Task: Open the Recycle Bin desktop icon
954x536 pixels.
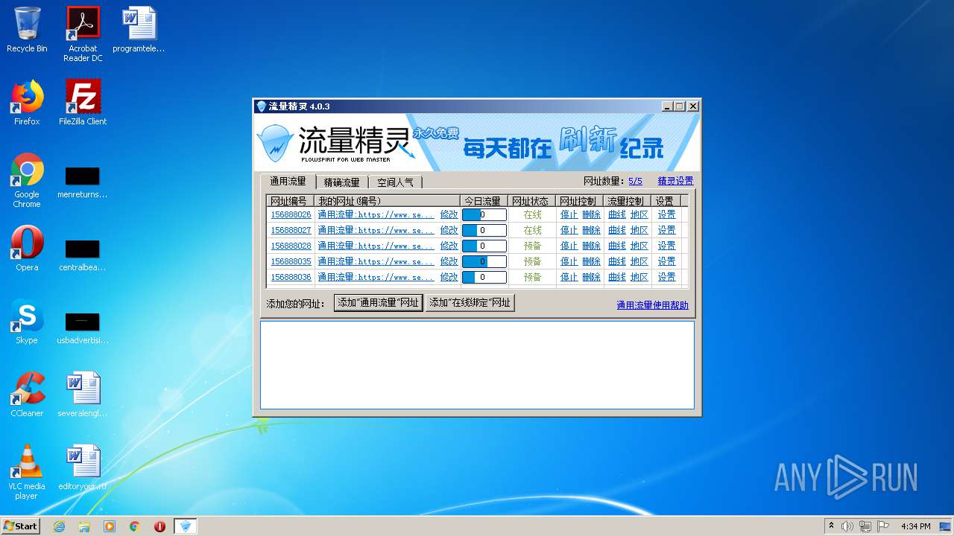Action: (x=27, y=30)
